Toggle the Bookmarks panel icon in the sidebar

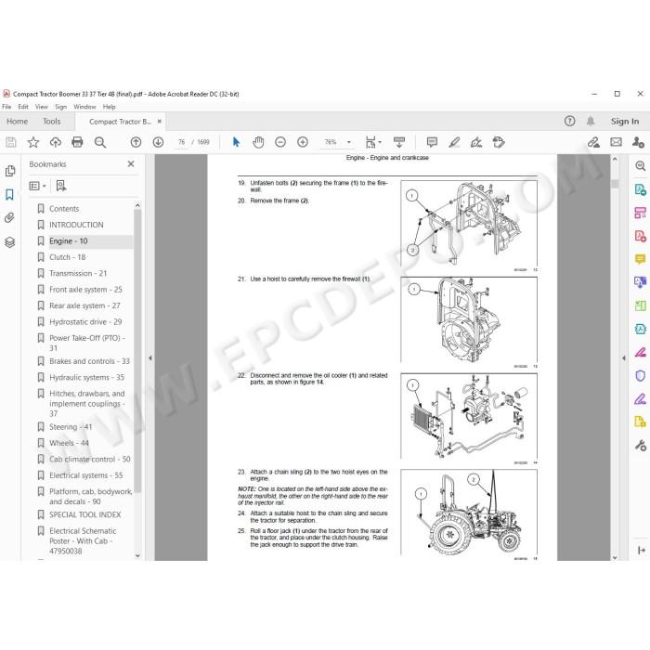point(9,194)
